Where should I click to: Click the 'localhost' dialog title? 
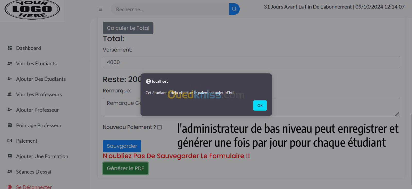160,81
